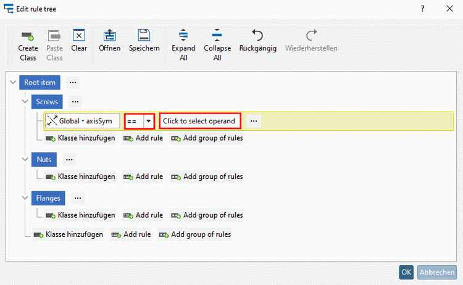
Task: Redo with the Wiederherstellen icon
Action: pyautogui.click(x=311, y=35)
